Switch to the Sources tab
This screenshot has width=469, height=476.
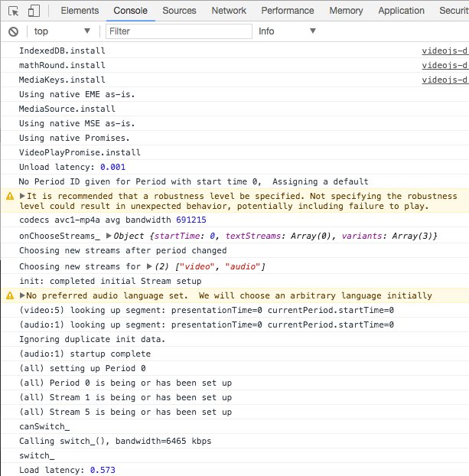(x=179, y=11)
